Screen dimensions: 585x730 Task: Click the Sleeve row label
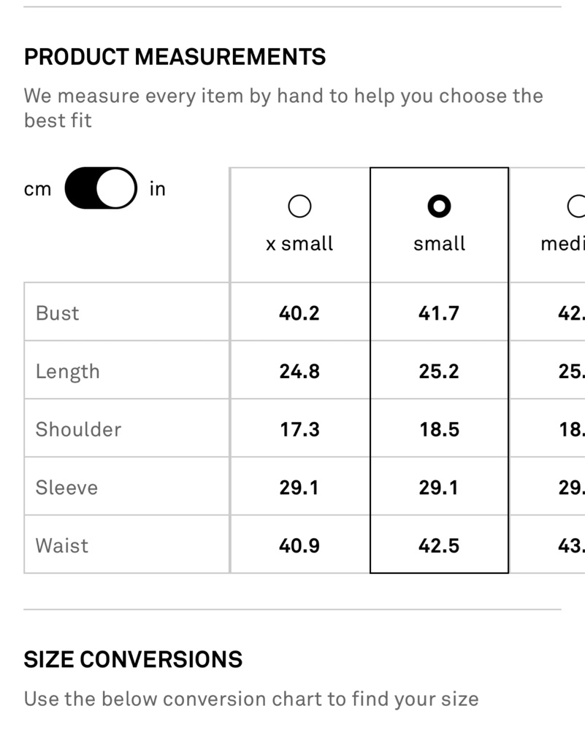(66, 488)
